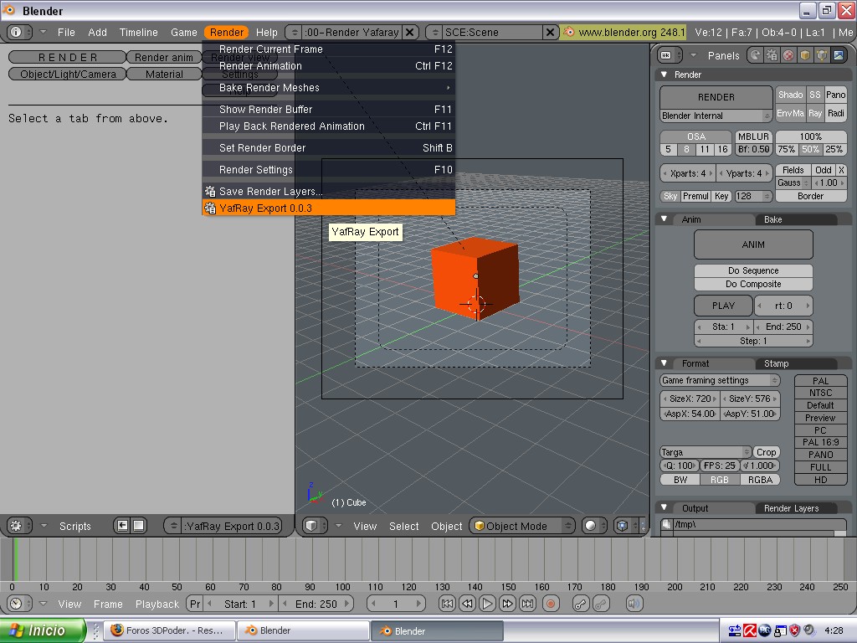Screen dimensions: 857x643
Task: Open the Editing context mesh icon
Action: [822, 55]
